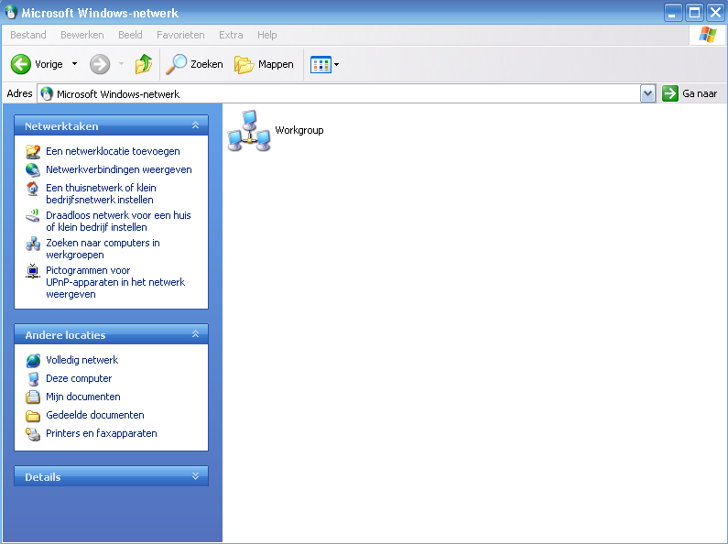Click the views grid icon in toolbar
Screen dimensions: 728x544
[321, 64]
